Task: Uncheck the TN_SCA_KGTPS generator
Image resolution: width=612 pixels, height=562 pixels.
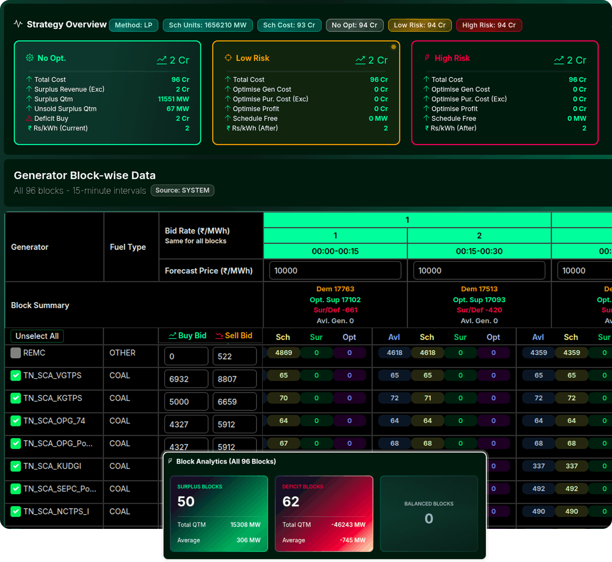Action: click(x=16, y=398)
